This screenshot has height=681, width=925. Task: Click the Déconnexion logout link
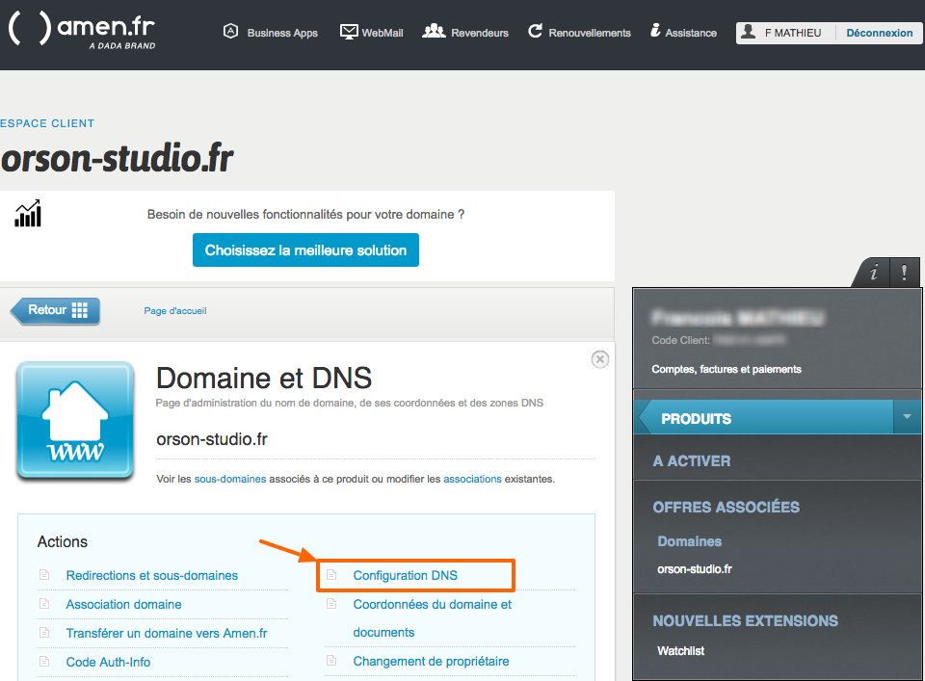coord(879,33)
